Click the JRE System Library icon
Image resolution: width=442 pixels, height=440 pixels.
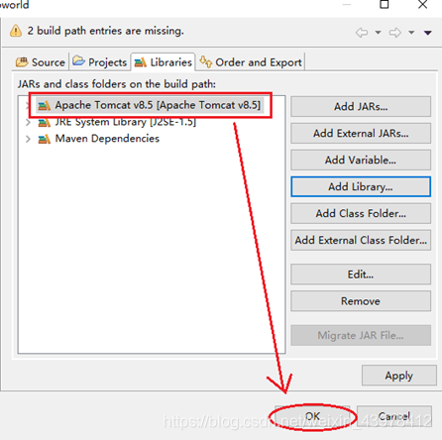click(45, 123)
